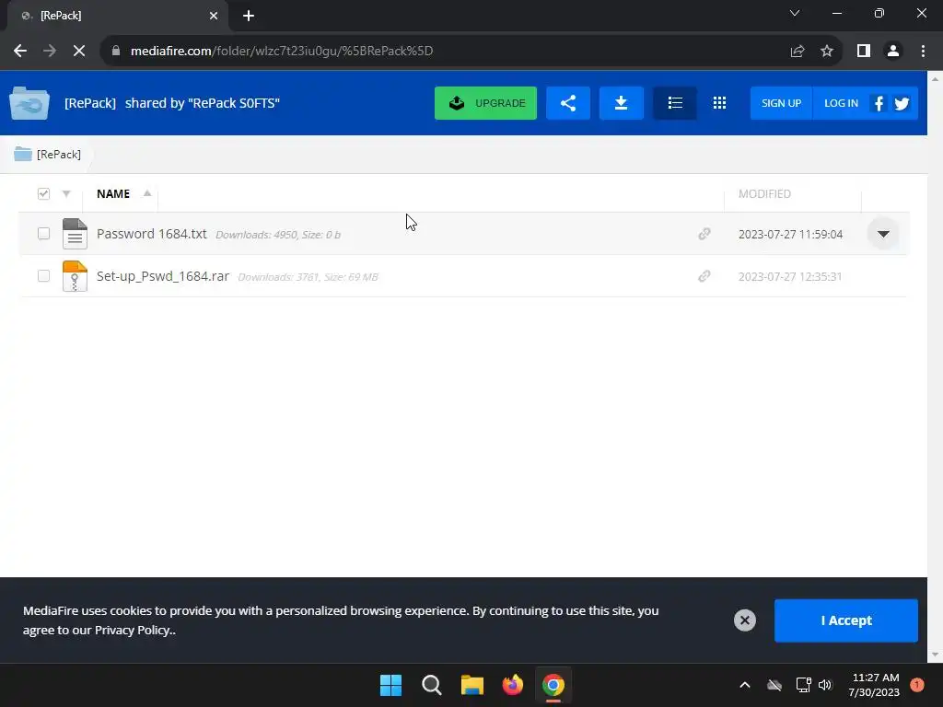This screenshot has width=943, height=707.
Task: Click date 2023-07-27 12:35:31
Action: (790, 276)
